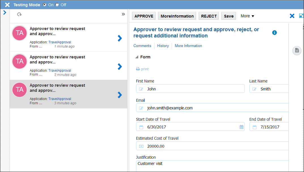Click the edit icon in Last Name field
This screenshot has width=304, height=172.
coord(254,89)
